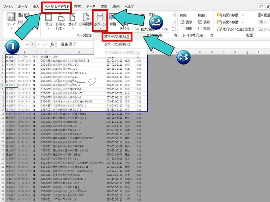This screenshot has width=270, height=202.
Task: Click the 背面へ移動 send backward icon
Action: point(219,22)
